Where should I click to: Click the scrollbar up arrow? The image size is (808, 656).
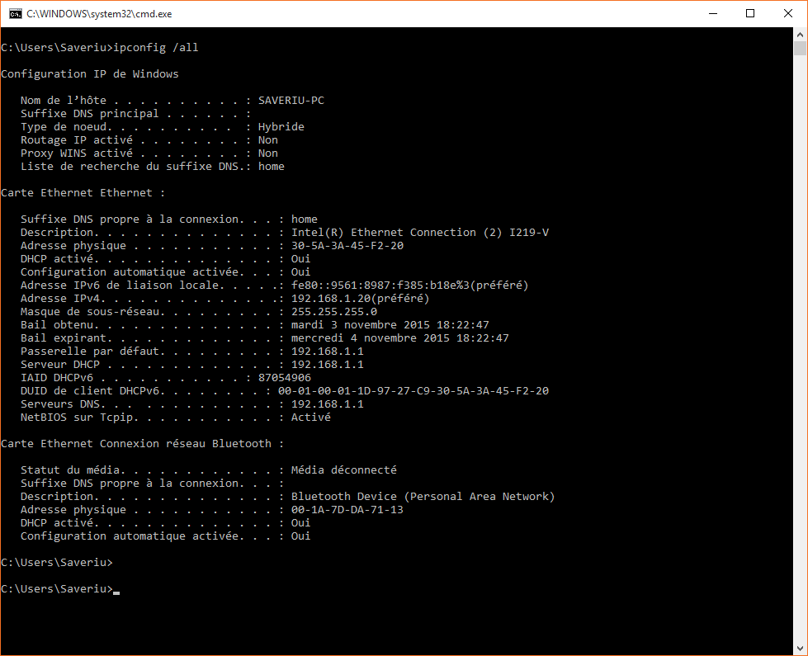[x=800, y=33]
